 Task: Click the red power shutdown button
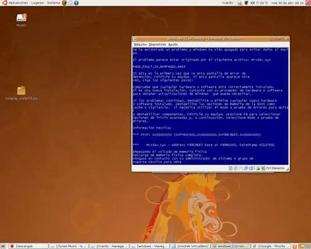[309, 3]
